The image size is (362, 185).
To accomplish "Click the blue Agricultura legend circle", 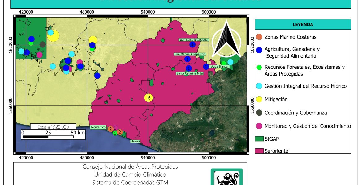I will click(x=260, y=50).
